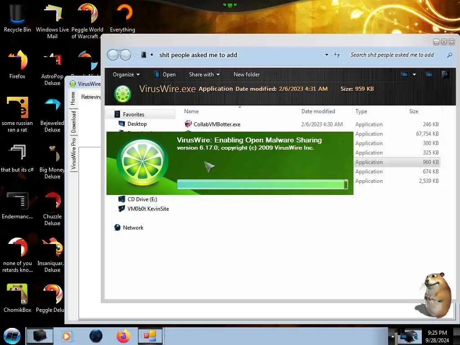460x345 pixels.
Task: Click the Explorer back arrow button
Action: pyautogui.click(x=113, y=55)
